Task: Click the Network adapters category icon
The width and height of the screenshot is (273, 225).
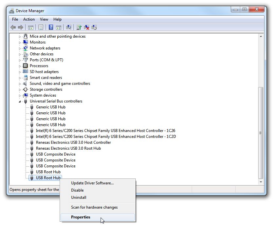Action: coord(26,48)
